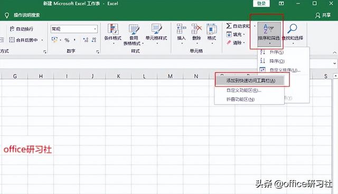
Task: Click the 共享 share button
Action: (x=323, y=15)
